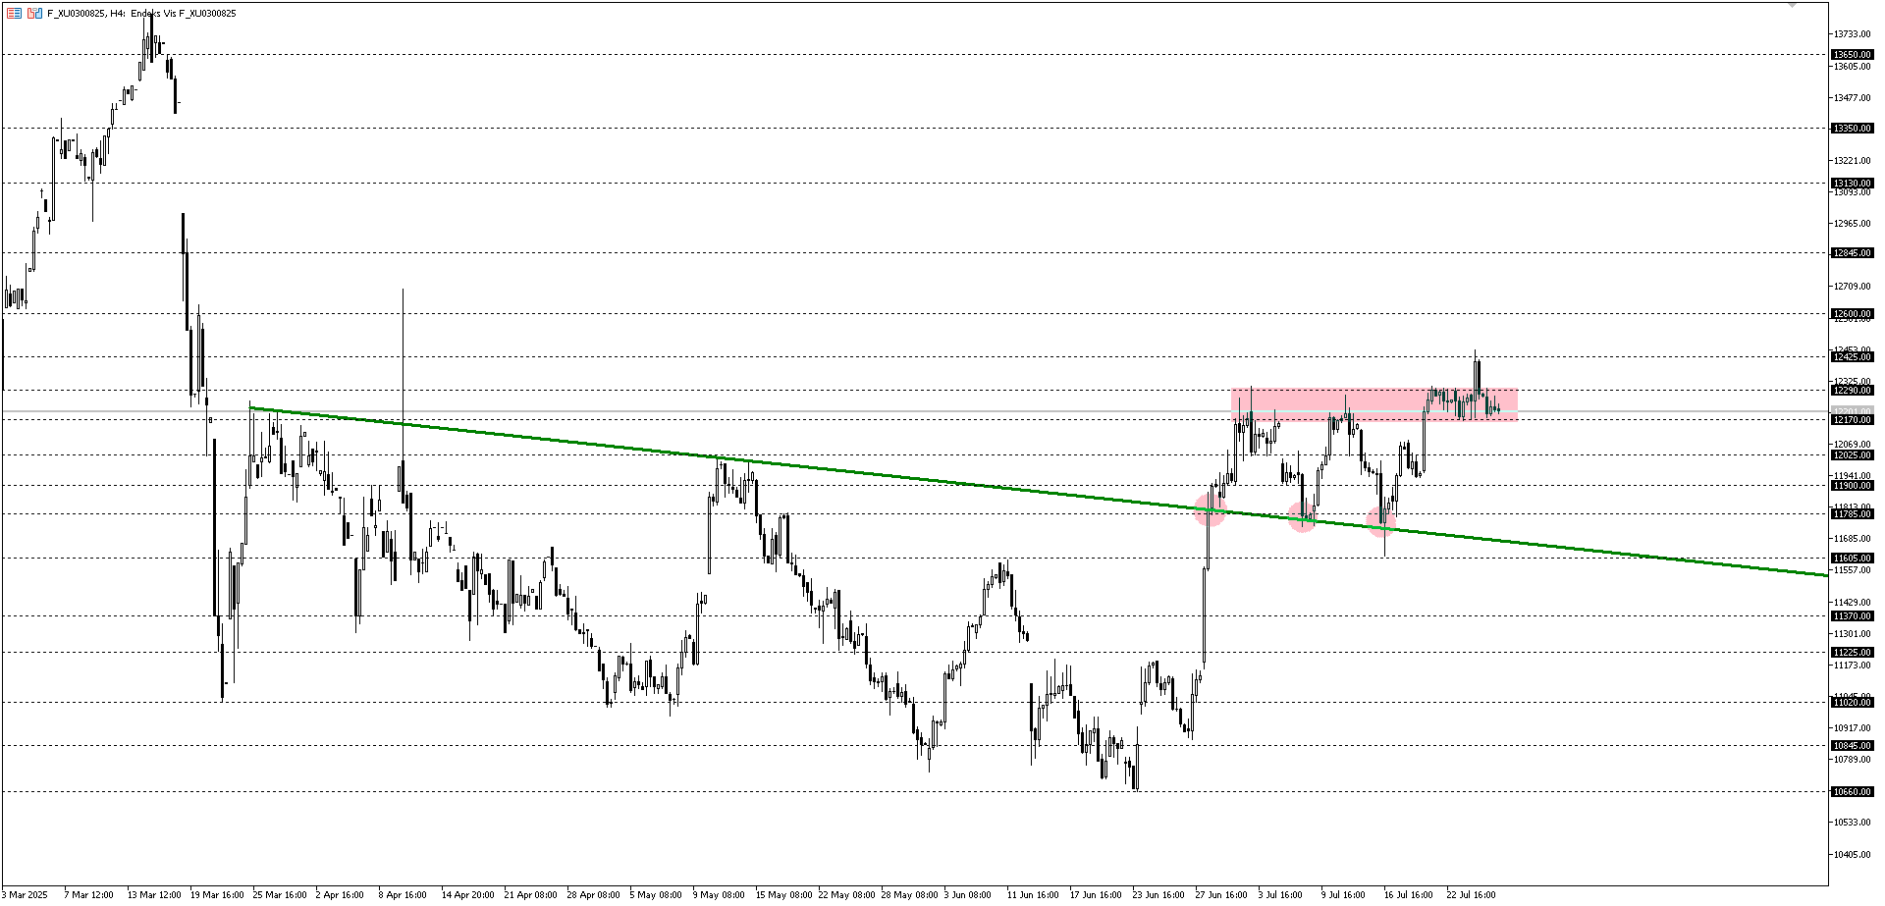Select the 10660.00 horizontal level label
Viewport: 1885px width, 906px height.
(1853, 791)
